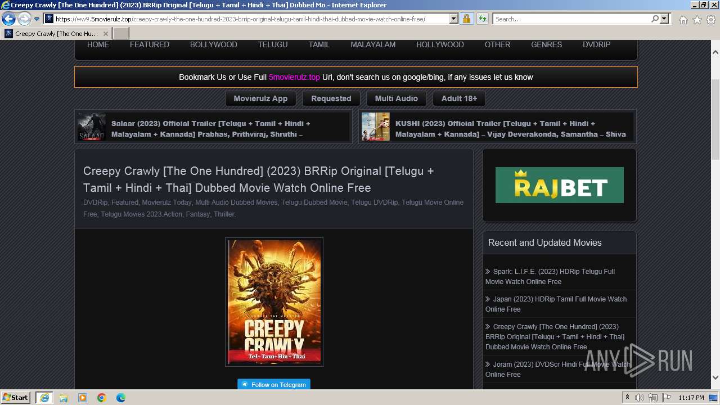720x405 pixels.
Task: Open the HOME menu item
Action: tap(98, 44)
